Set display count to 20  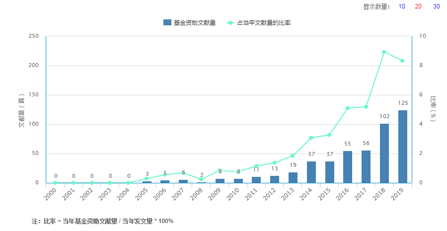click(418, 6)
